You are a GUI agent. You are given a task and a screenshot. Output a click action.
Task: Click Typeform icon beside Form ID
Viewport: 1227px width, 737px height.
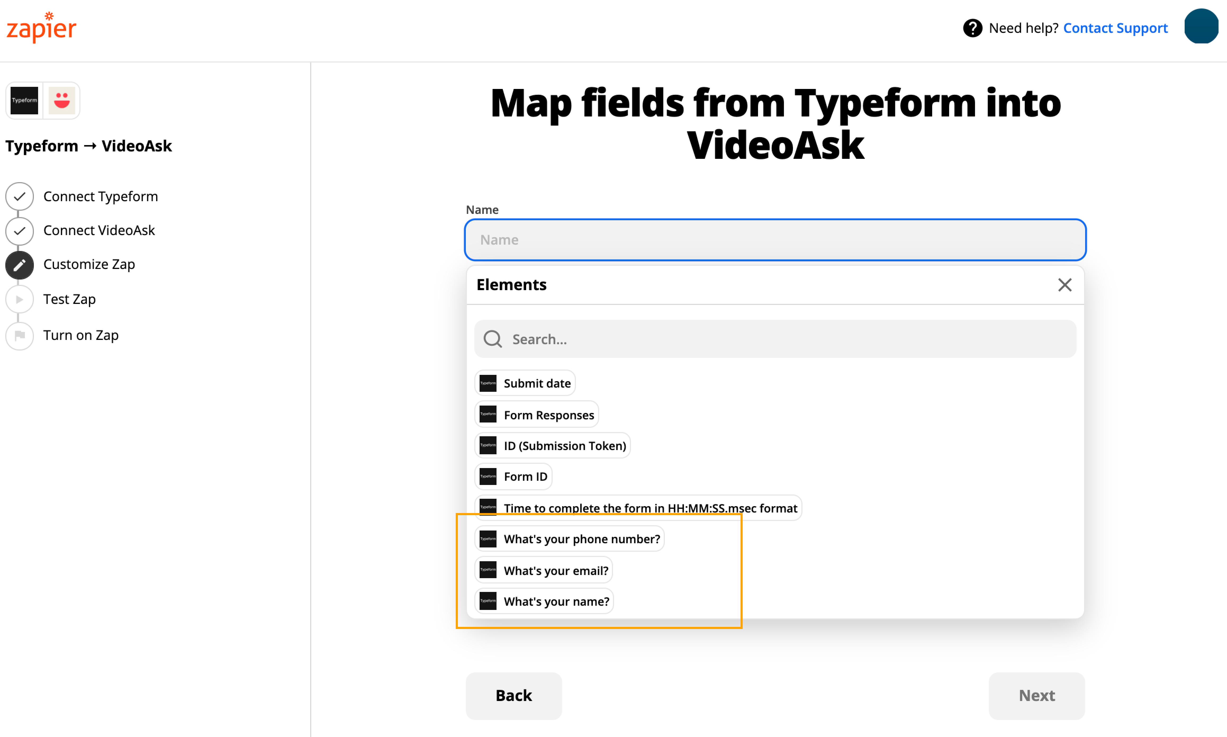(488, 477)
